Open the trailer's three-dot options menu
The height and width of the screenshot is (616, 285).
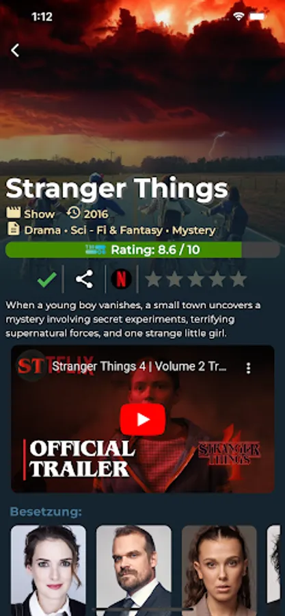pyautogui.click(x=248, y=368)
